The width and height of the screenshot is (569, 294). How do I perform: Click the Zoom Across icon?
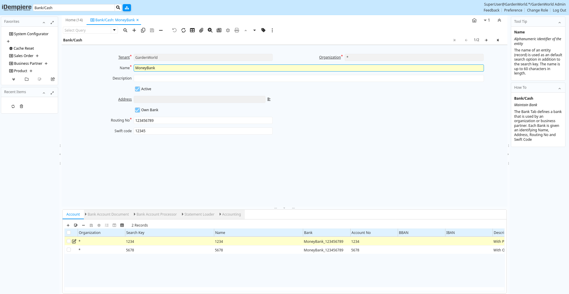coord(210,30)
